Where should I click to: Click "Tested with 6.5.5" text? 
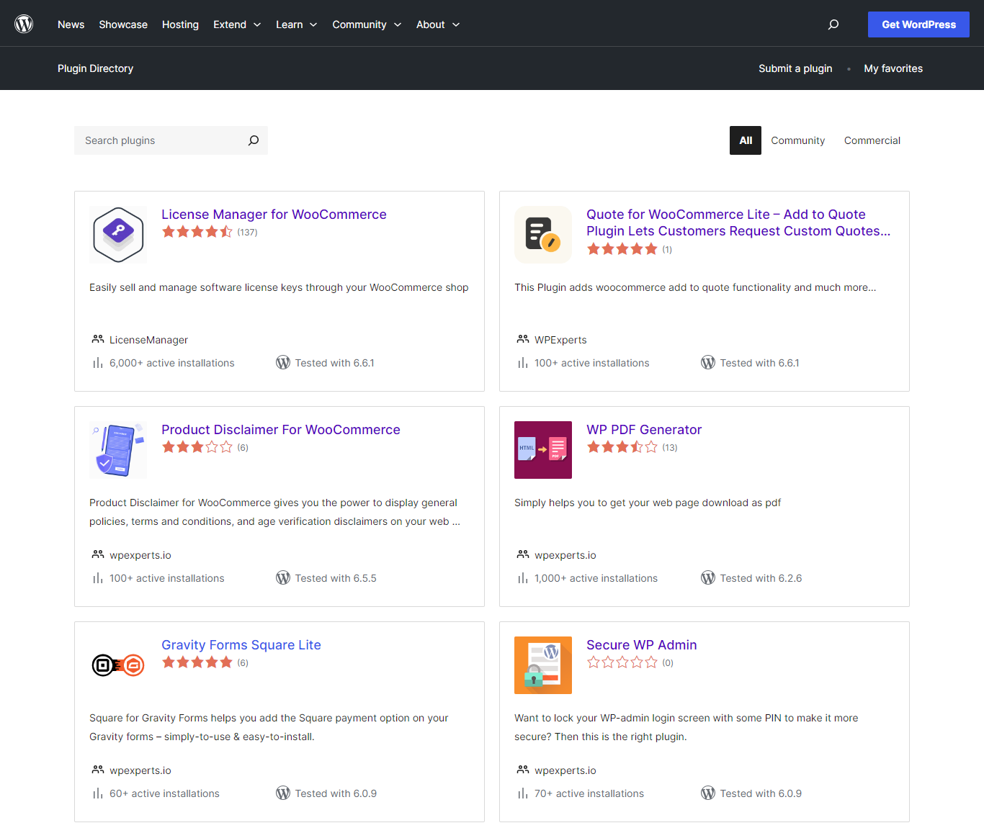coord(336,578)
